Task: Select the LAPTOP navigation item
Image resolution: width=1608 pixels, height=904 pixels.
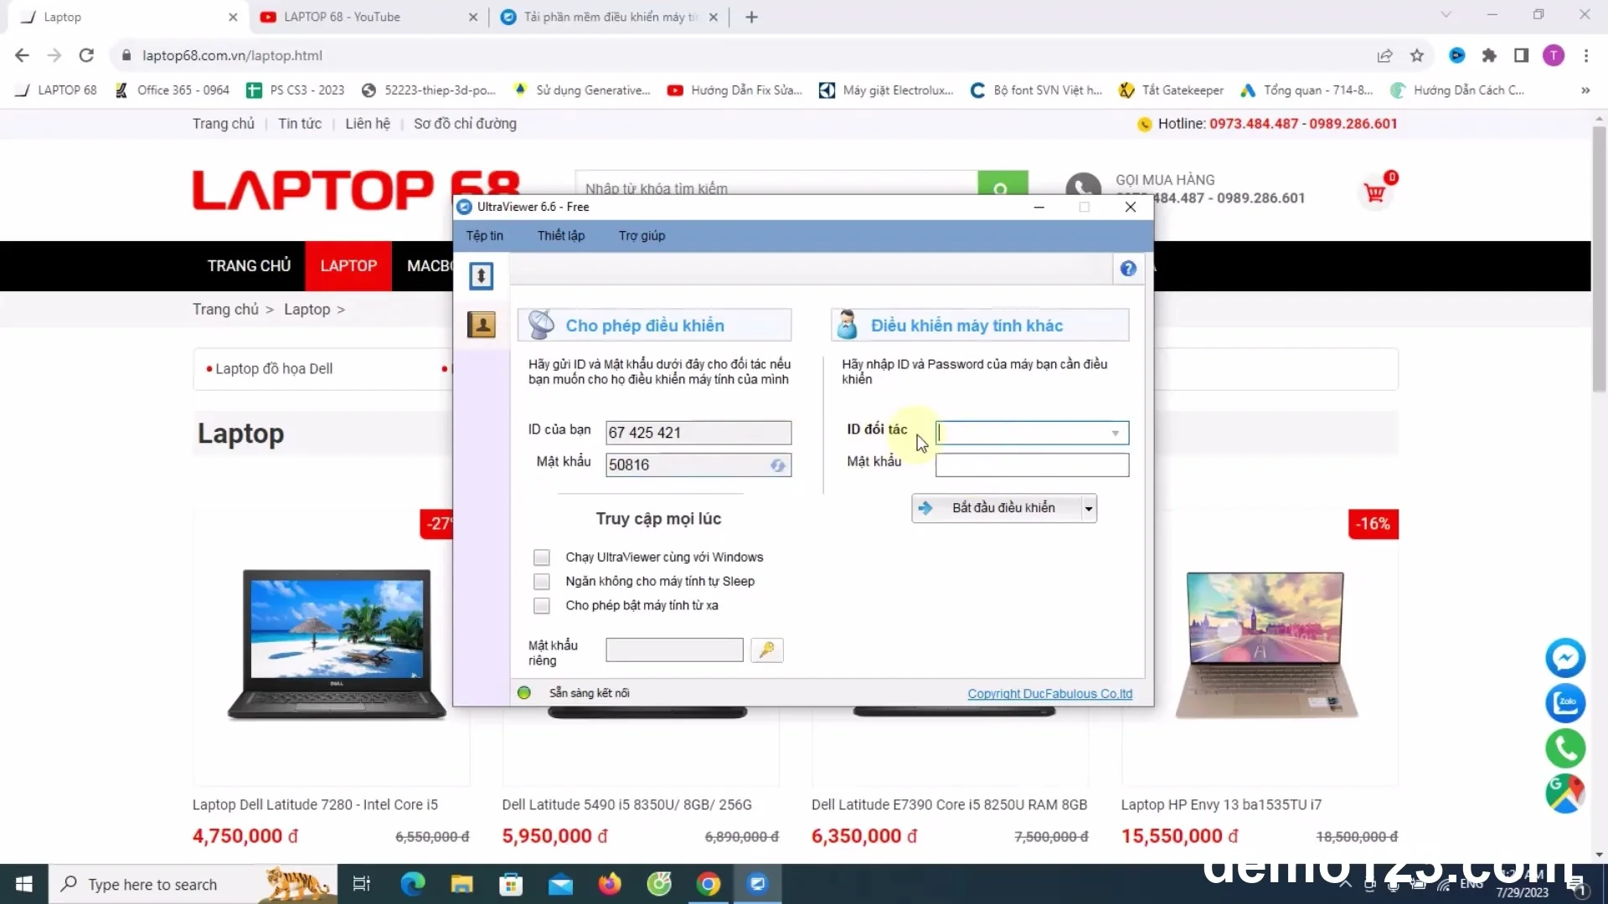Action: tap(348, 266)
